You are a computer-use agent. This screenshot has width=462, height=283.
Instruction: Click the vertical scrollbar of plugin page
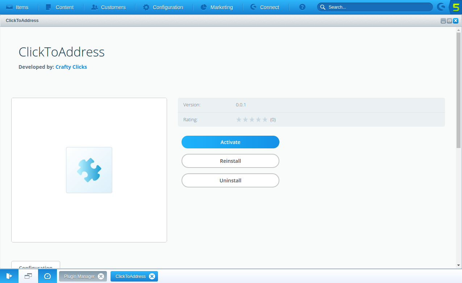pyautogui.click(x=458, y=90)
